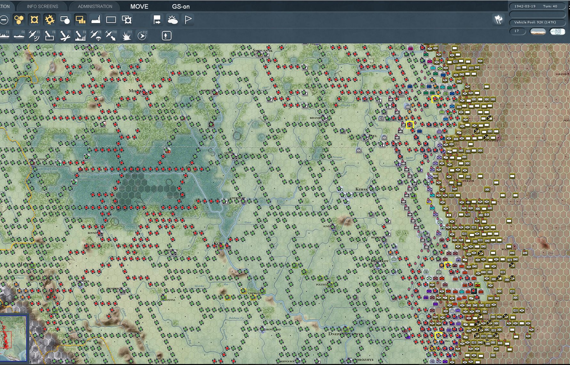The width and height of the screenshot is (570, 365).
Task: Select the F10 air transfer mode
Action: pos(111,36)
